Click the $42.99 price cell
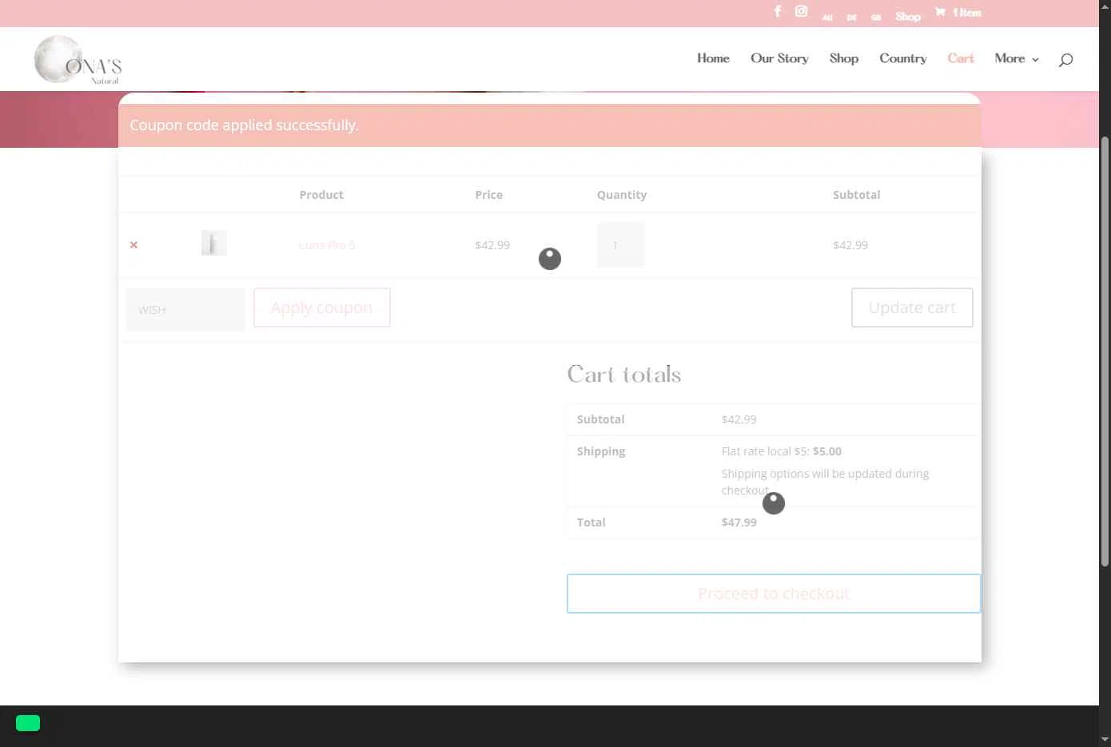The height and width of the screenshot is (747, 1111). pos(492,245)
